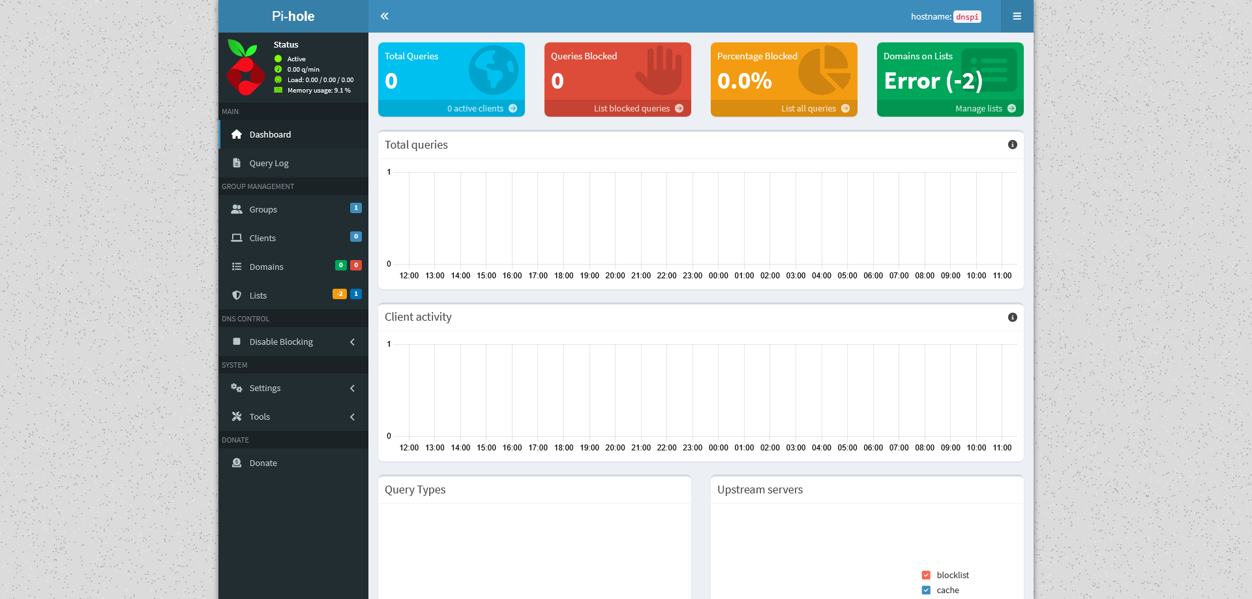
Task: Click 'Load: 0.00 / 0.00 / 0.00' text
Action: coord(320,80)
